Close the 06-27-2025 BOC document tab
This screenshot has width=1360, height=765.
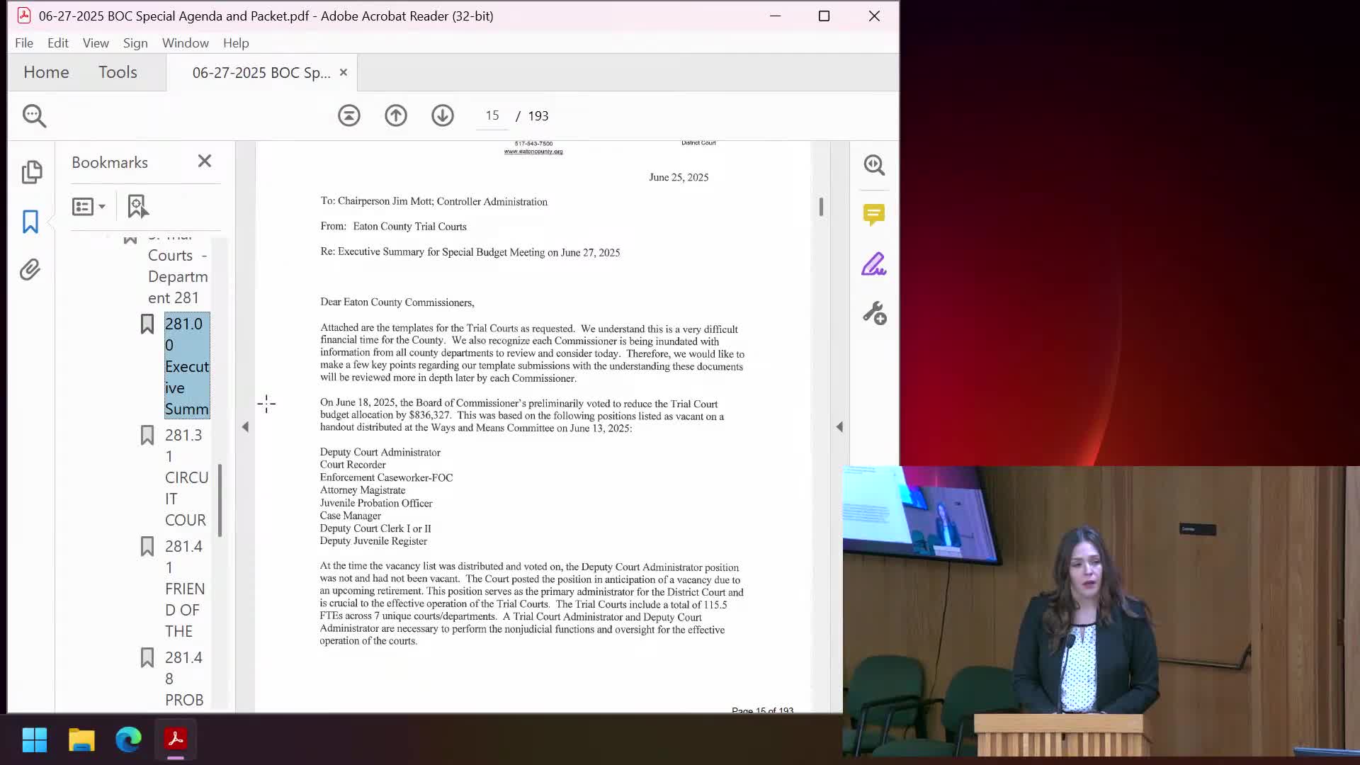coord(344,72)
